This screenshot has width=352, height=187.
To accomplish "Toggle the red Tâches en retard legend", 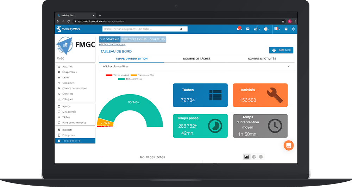I will click(118, 75).
